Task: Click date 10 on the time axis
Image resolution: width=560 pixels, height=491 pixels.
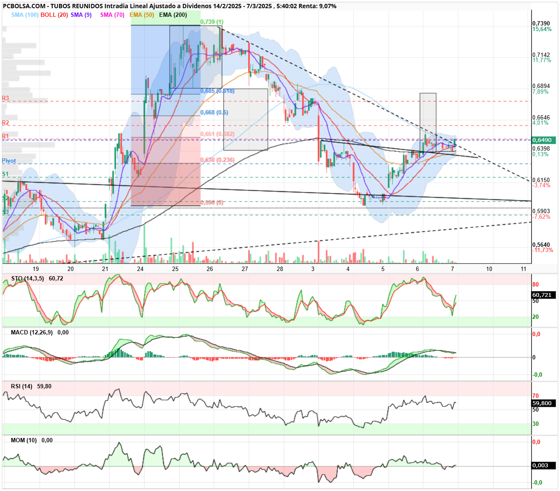Action: [489, 269]
